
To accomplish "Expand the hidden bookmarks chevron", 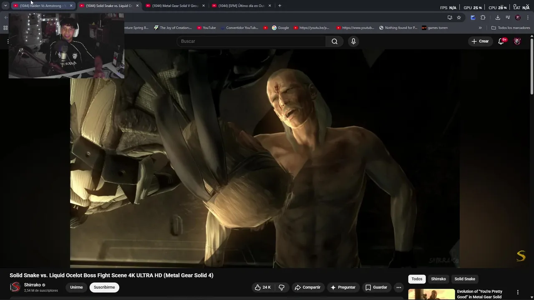I will click(480, 28).
